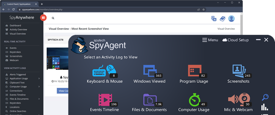Open Cloud Setup in SpyAgent
Viewport: 275px width, 115px height.
(x=236, y=40)
